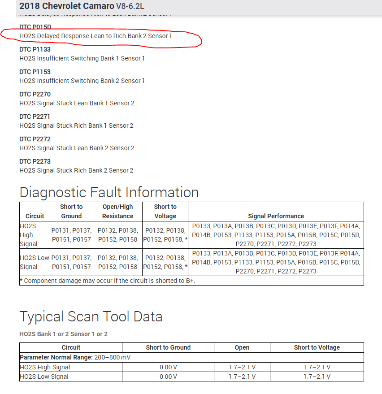The image size is (382, 394).
Task: Select the DTC P2273 heading
Action: pos(35,161)
